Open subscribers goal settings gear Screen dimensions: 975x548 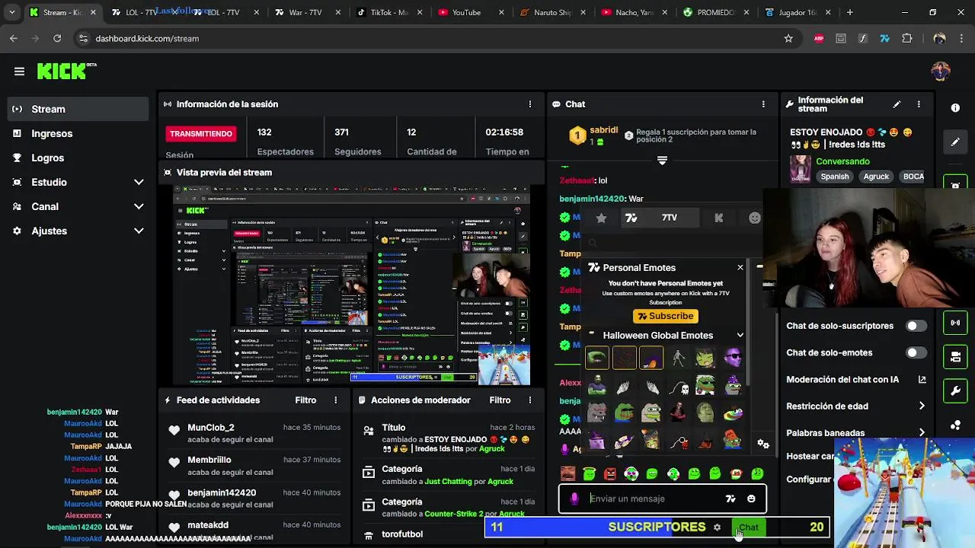[x=717, y=527]
